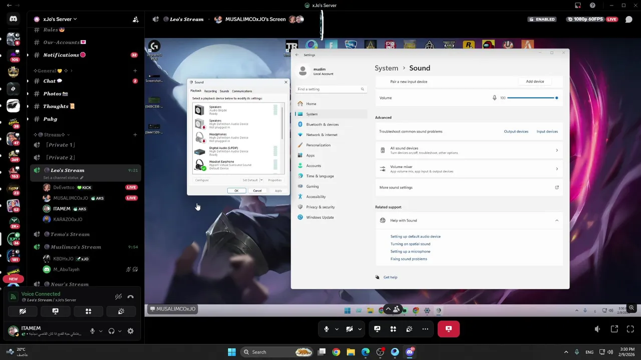The image size is (641, 360).
Task: Adjust stream volume speaker icon
Action: click(597, 329)
